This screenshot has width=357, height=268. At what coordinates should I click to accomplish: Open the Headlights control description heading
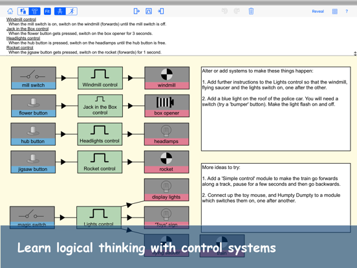click(23, 38)
